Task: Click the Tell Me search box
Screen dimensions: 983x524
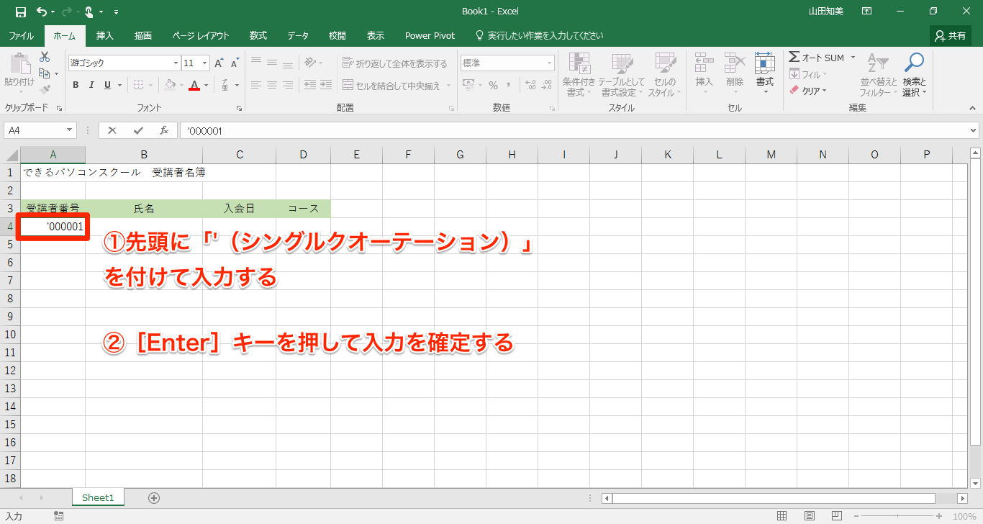Action: [x=539, y=35]
